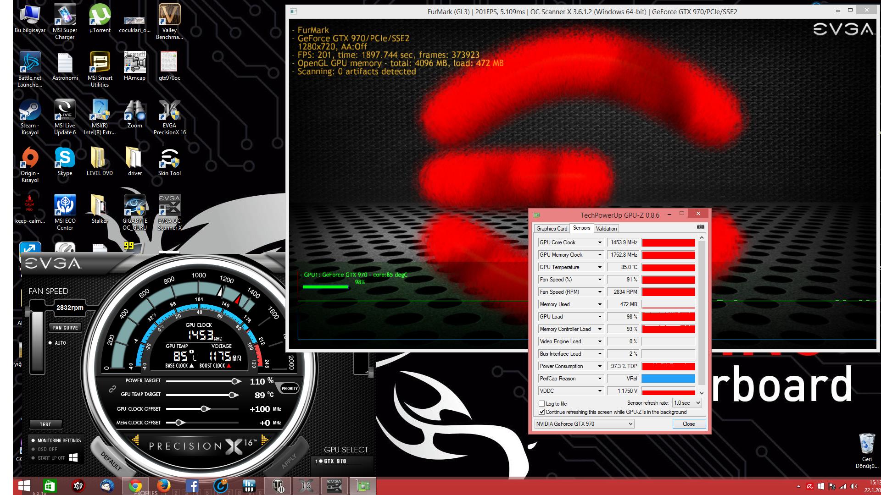The image size is (881, 495).
Task: Open the NVIDIA GeForce GTX 970 device dropdown
Action: click(584, 424)
